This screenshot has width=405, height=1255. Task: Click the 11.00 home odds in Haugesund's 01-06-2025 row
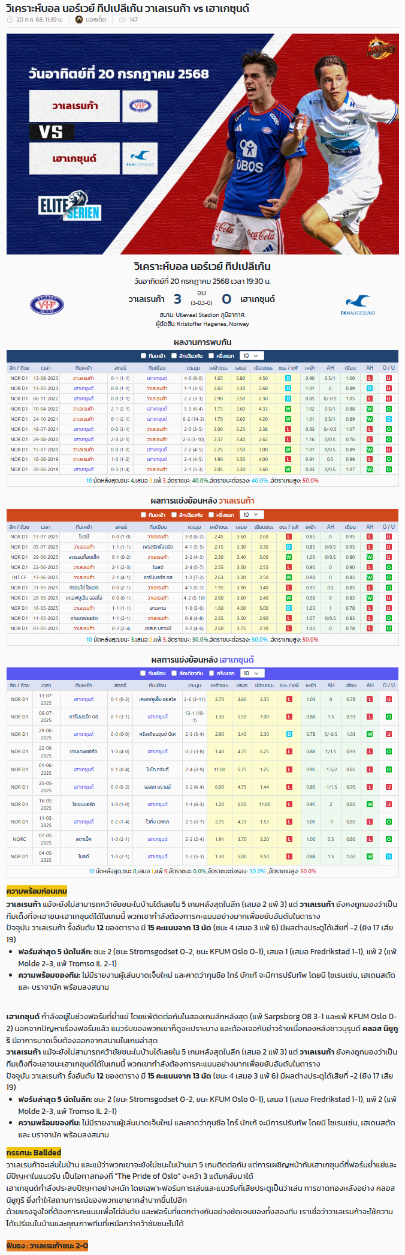[220, 769]
